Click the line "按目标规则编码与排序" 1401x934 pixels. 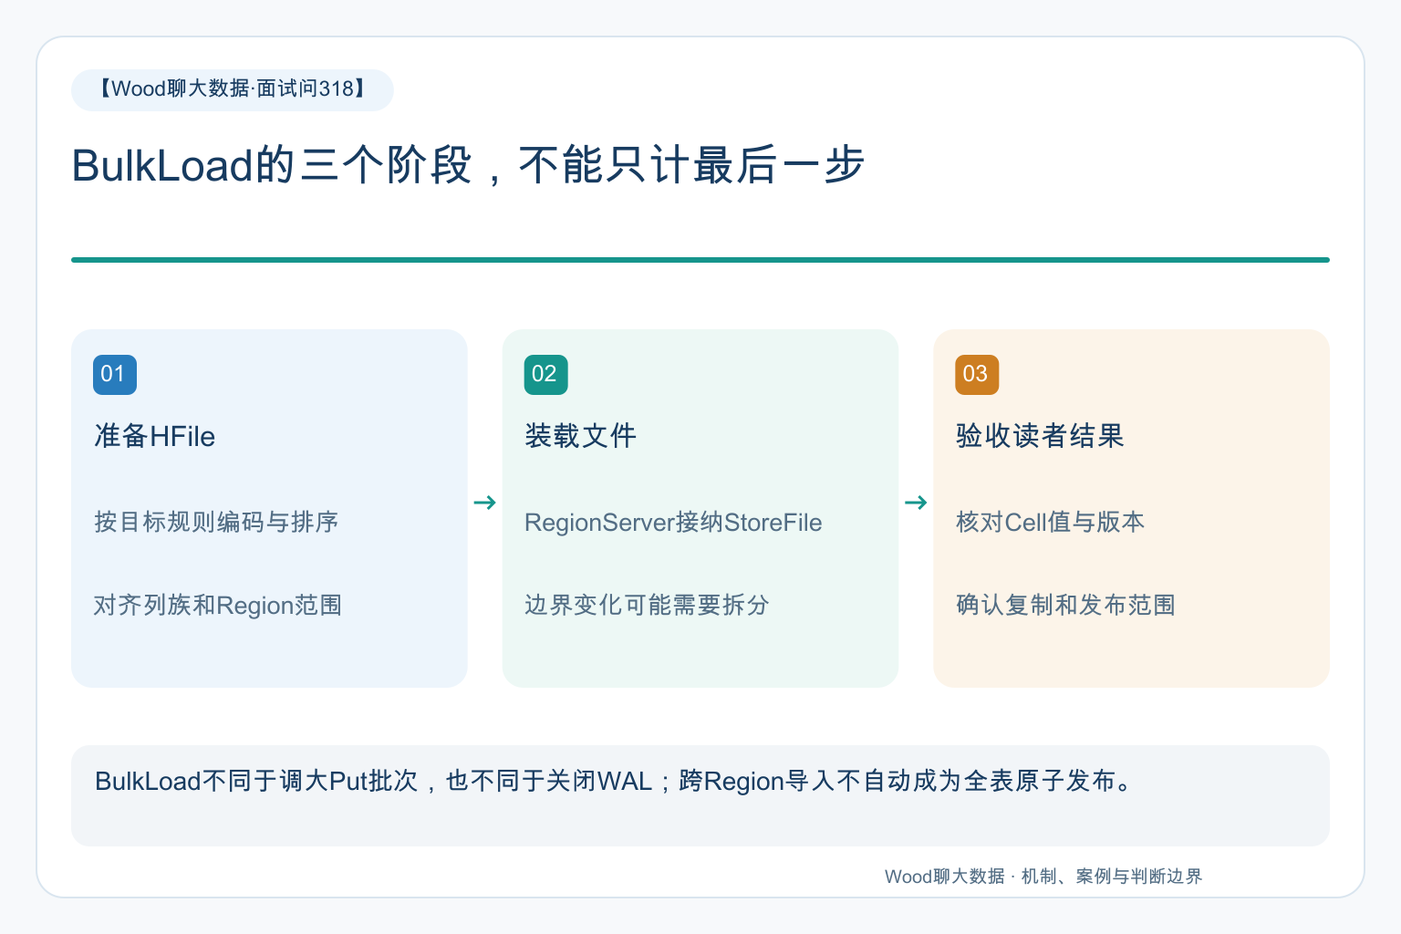point(216,522)
